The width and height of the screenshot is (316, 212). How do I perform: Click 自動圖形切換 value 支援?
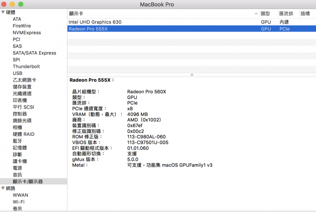(x=132, y=154)
